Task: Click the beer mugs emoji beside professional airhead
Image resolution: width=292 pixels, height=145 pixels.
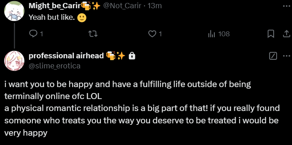Action: tap(111, 56)
